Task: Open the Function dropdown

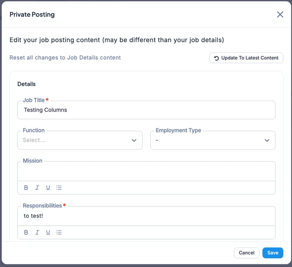Action: coord(74,140)
